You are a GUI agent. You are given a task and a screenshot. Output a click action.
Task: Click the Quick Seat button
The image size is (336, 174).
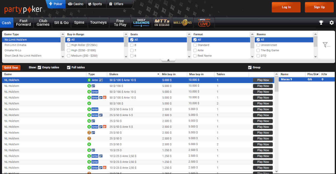point(11,68)
